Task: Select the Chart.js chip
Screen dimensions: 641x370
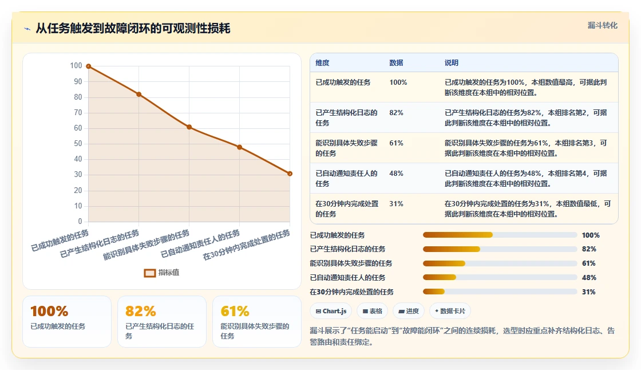Action: point(331,311)
